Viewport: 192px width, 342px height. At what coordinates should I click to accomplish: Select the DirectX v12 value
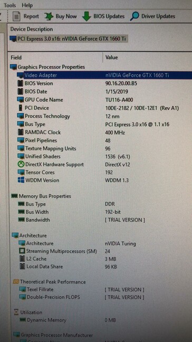point(118,165)
